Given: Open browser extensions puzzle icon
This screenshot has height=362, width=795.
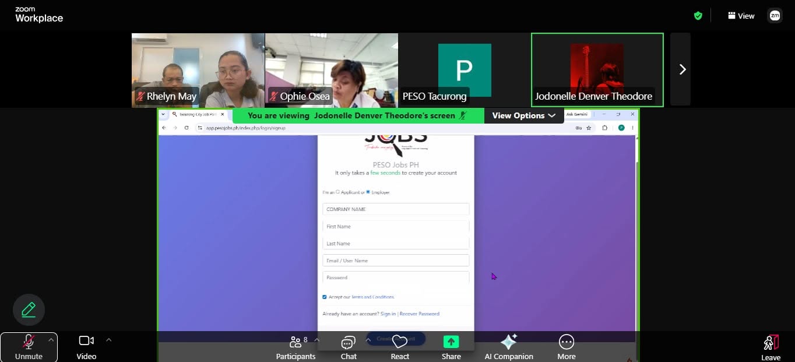Looking at the screenshot, I should point(605,128).
